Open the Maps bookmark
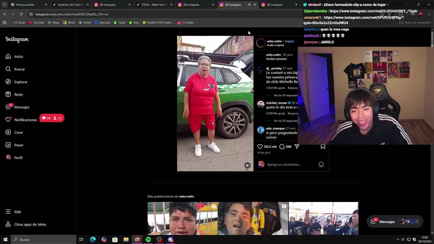Viewport: 434px width, 244px height. coord(54,23)
